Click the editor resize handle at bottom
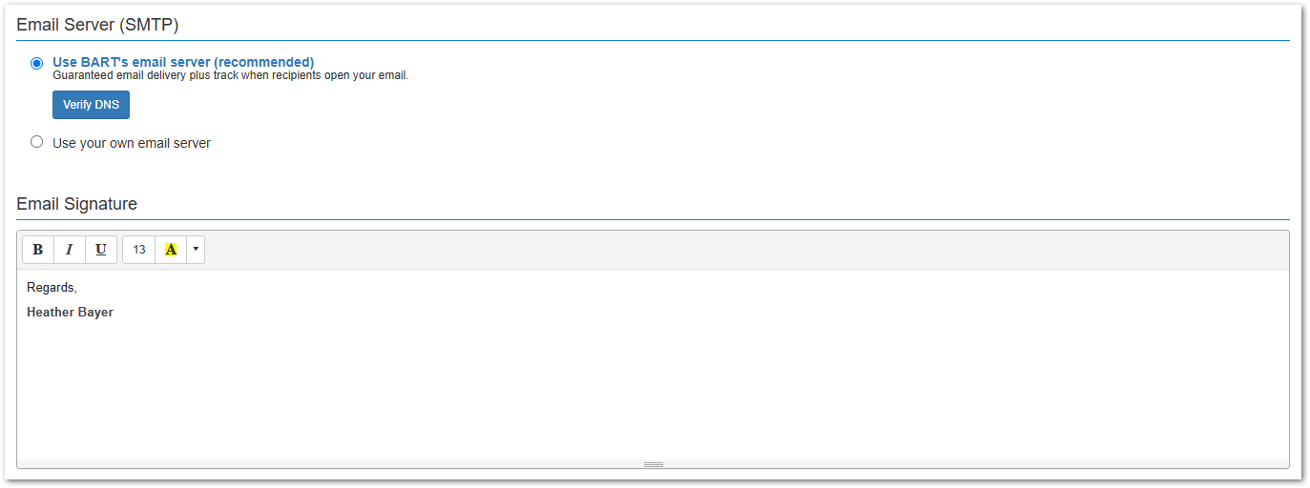 (x=653, y=464)
